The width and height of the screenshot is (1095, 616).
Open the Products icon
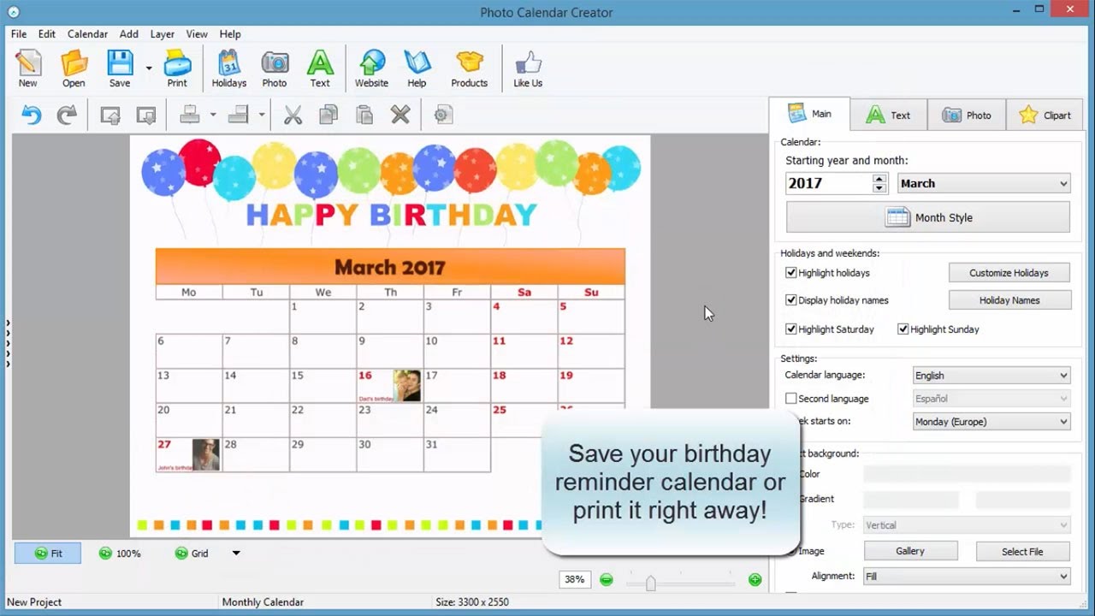click(470, 68)
